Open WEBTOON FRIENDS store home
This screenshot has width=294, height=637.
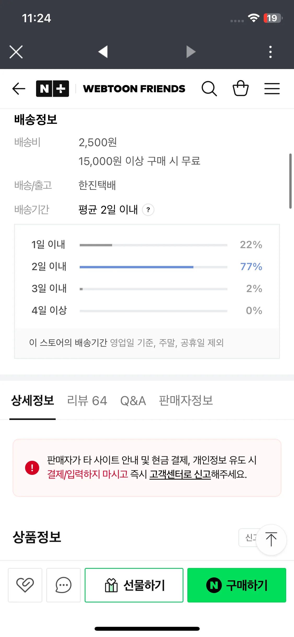tap(134, 89)
